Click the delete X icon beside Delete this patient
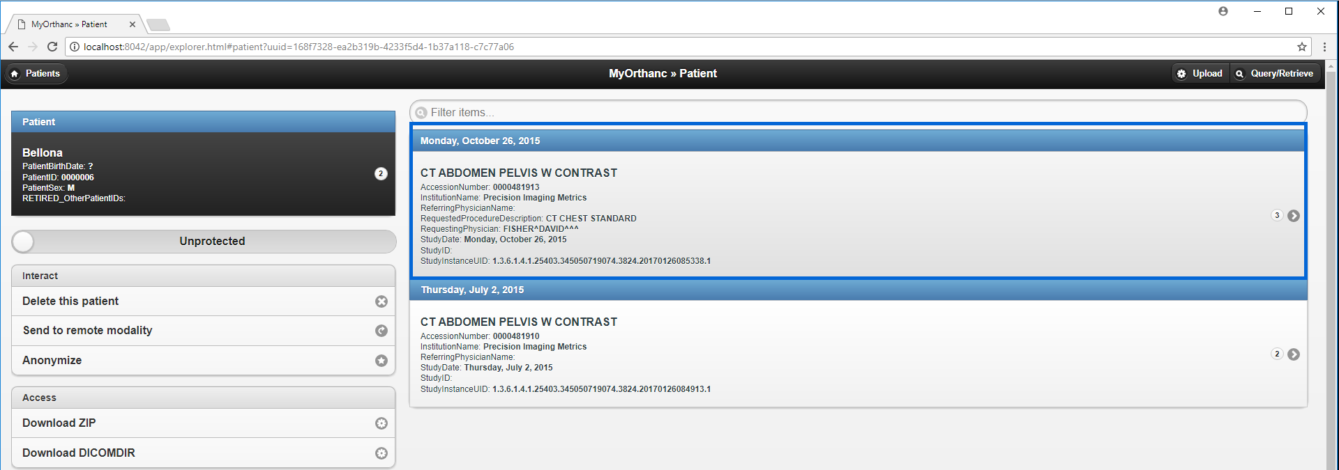Screen dimensions: 1339x470 coord(381,301)
